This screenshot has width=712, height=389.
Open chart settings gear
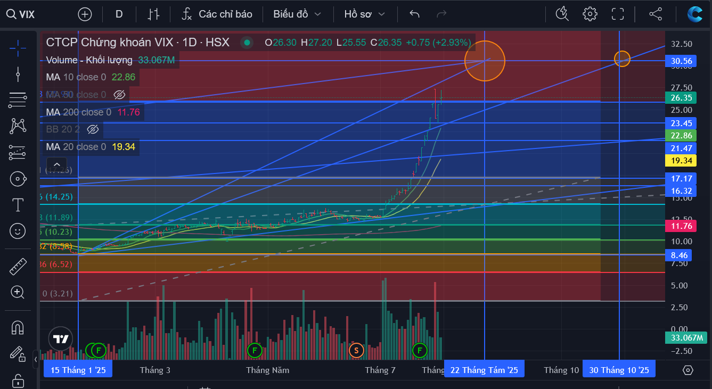click(590, 14)
